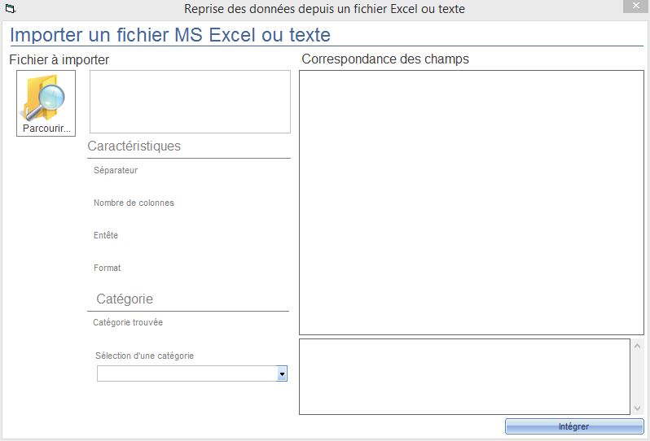Click the Format label

(x=107, y=268)
